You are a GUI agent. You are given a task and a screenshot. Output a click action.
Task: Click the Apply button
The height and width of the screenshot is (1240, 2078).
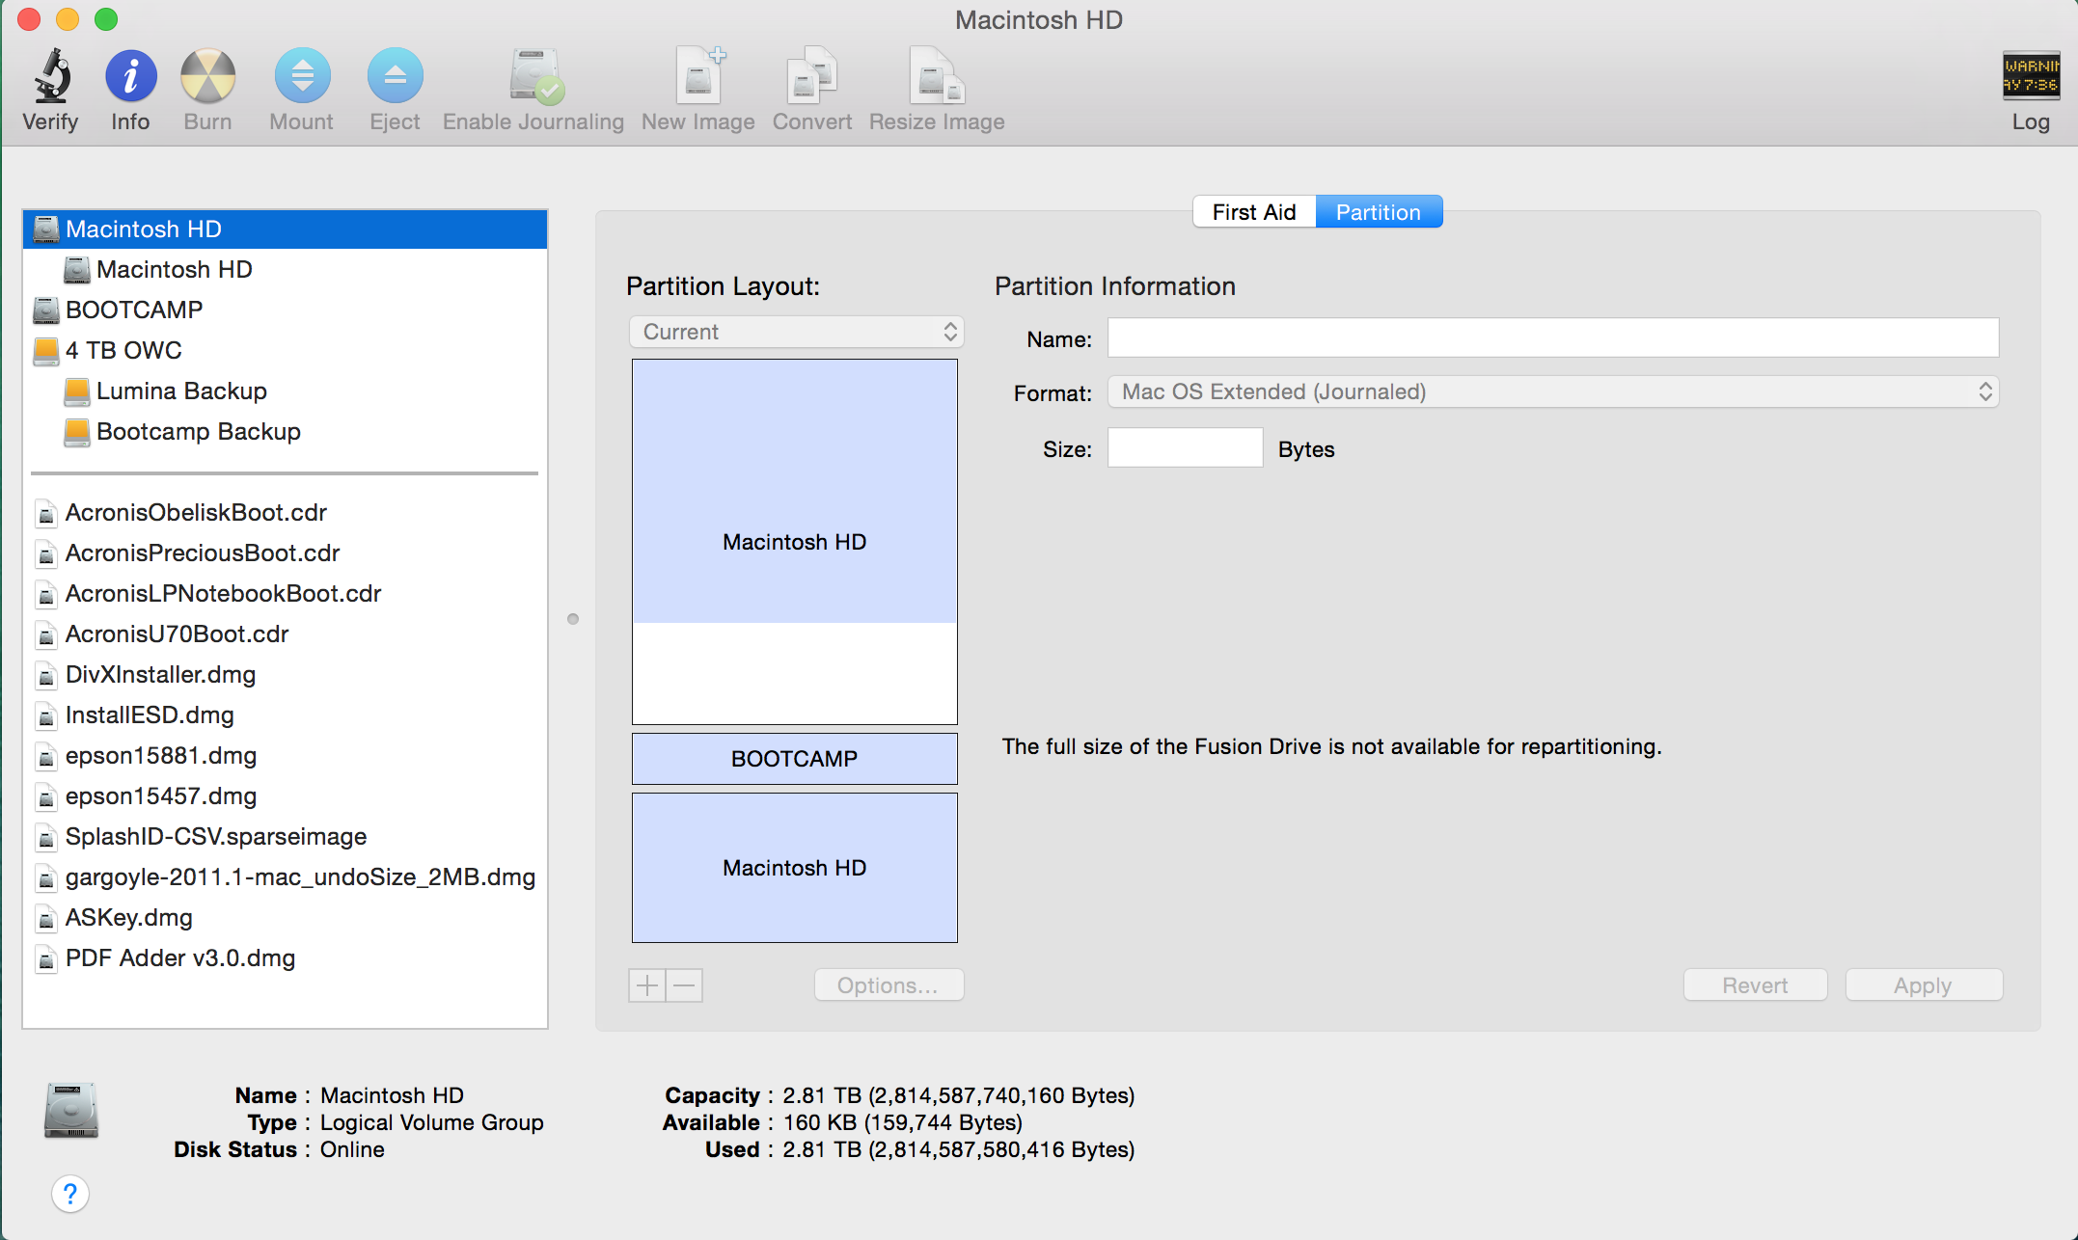coord(1923,985)
